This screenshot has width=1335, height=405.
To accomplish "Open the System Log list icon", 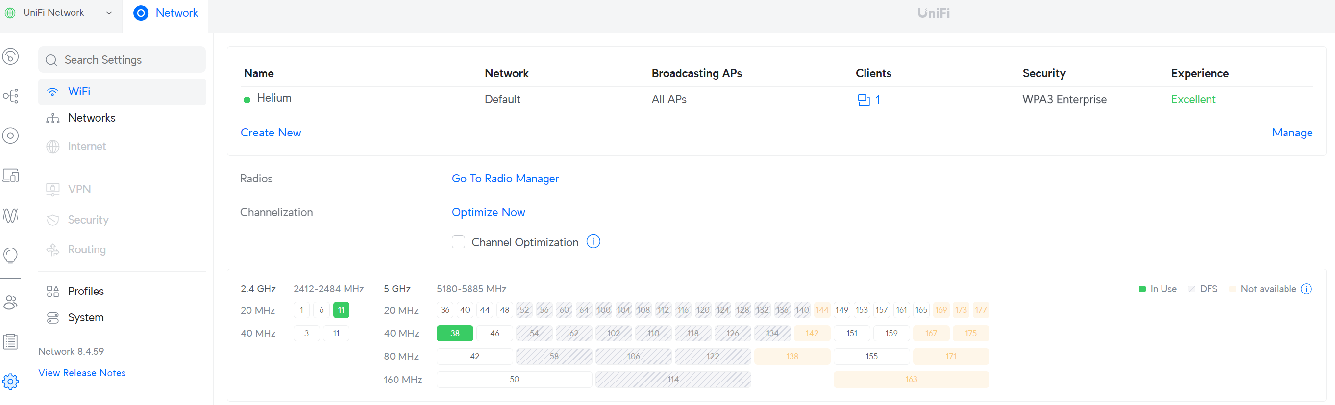I will pos(10,341).
